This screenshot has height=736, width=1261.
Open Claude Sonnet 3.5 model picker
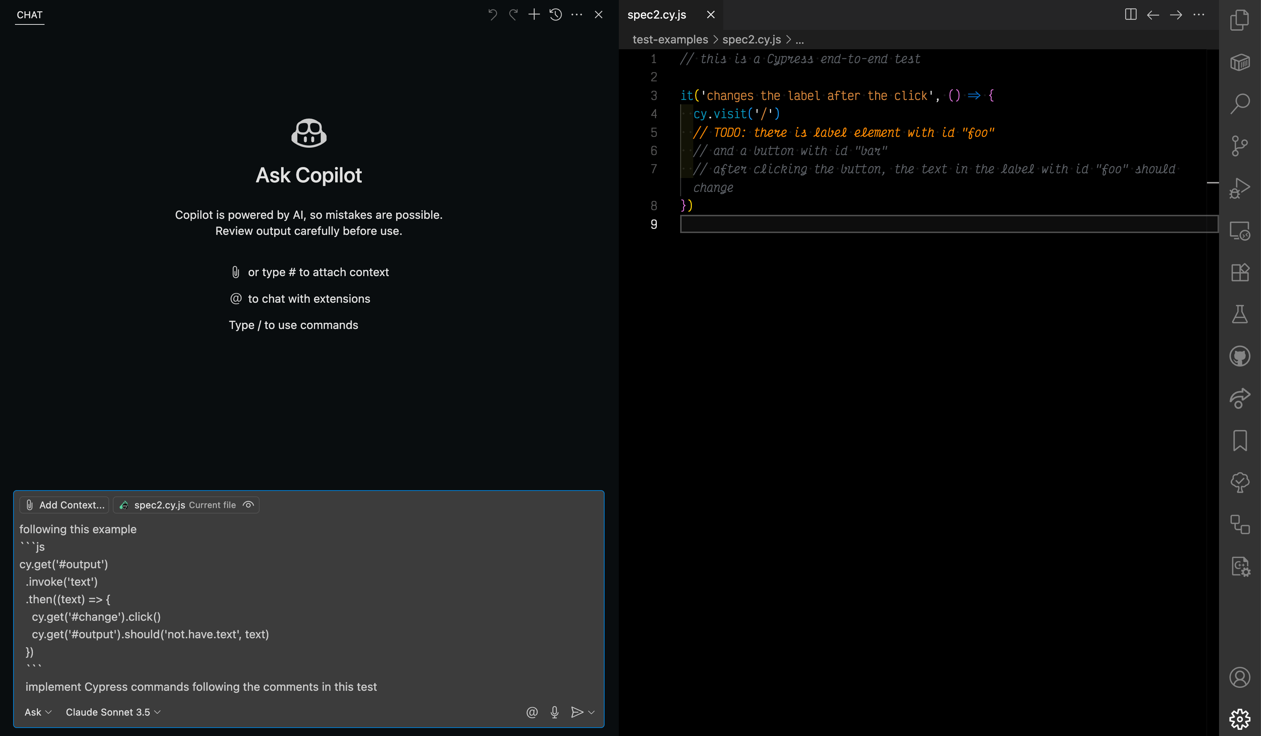click(x=113, y=712)
